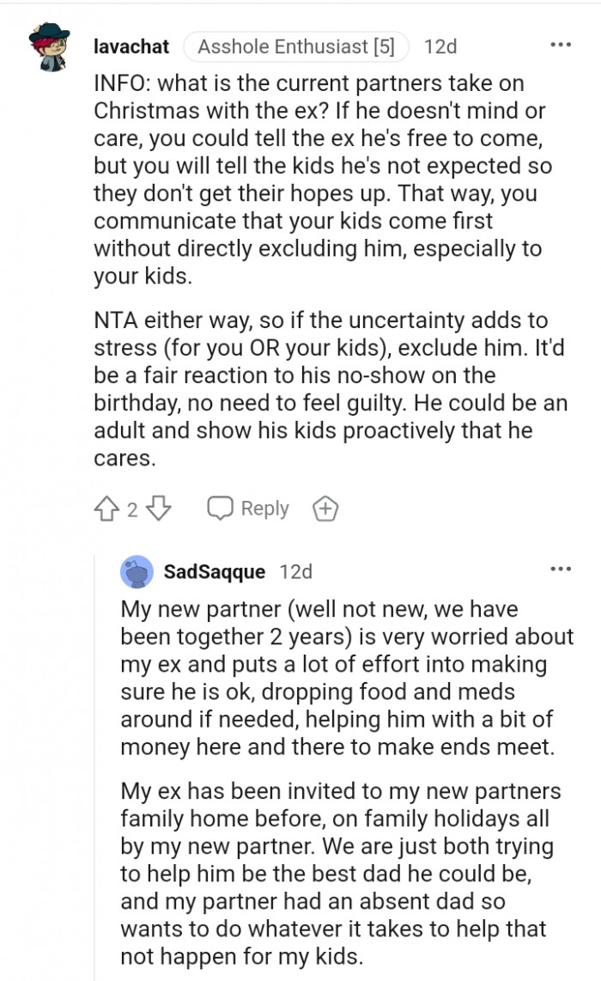This screenshot has height=981, width=601.
Task: Click the vote count between the arrows
Action: [132, 510]
